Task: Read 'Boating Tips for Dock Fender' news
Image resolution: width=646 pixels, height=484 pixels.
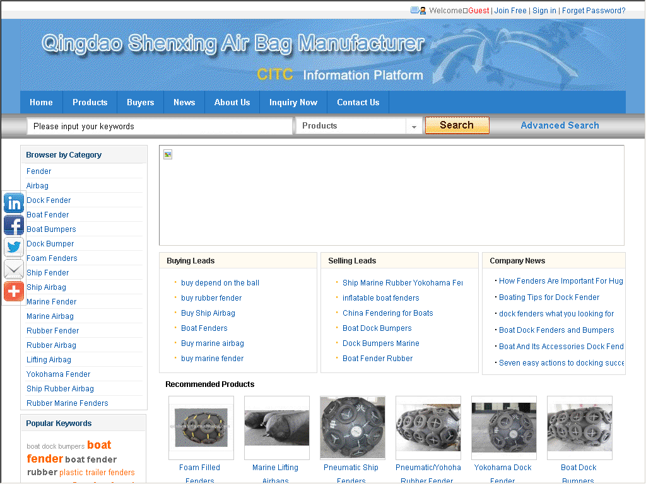Action: coord(549,297)
